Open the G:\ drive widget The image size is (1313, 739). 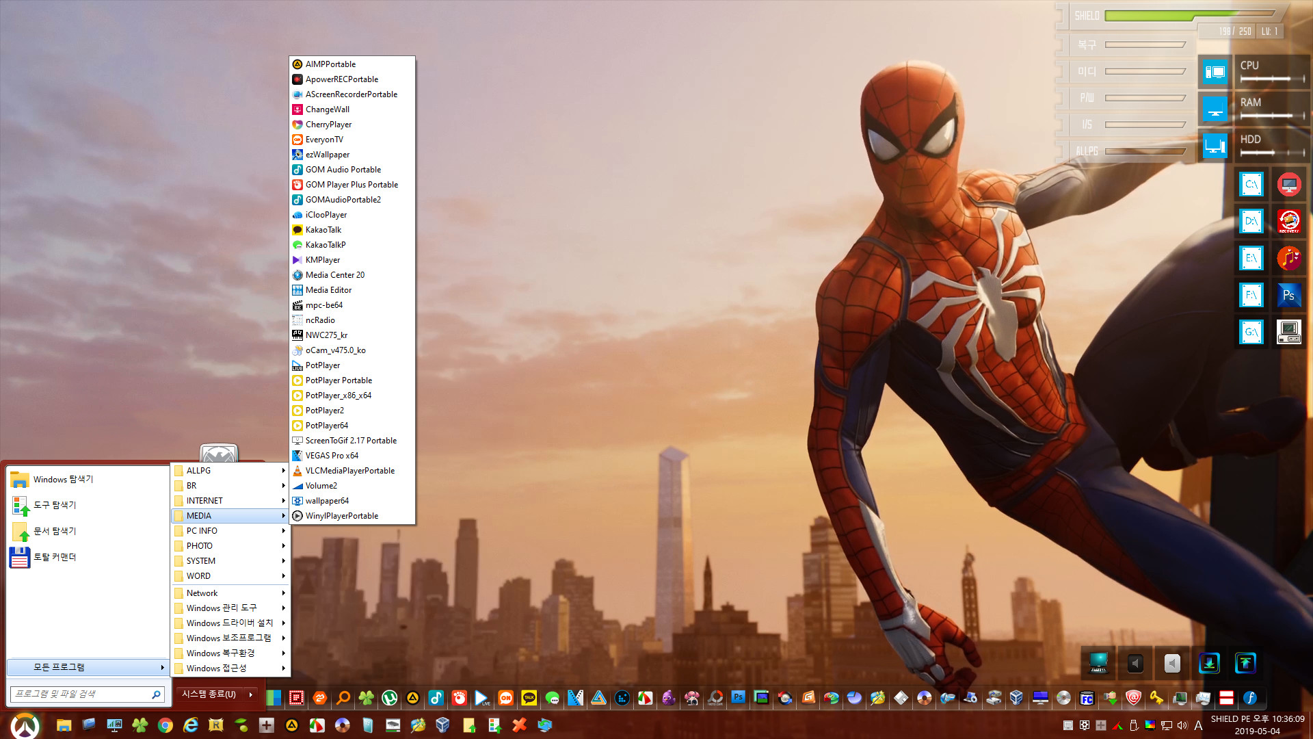point(1251,333)
